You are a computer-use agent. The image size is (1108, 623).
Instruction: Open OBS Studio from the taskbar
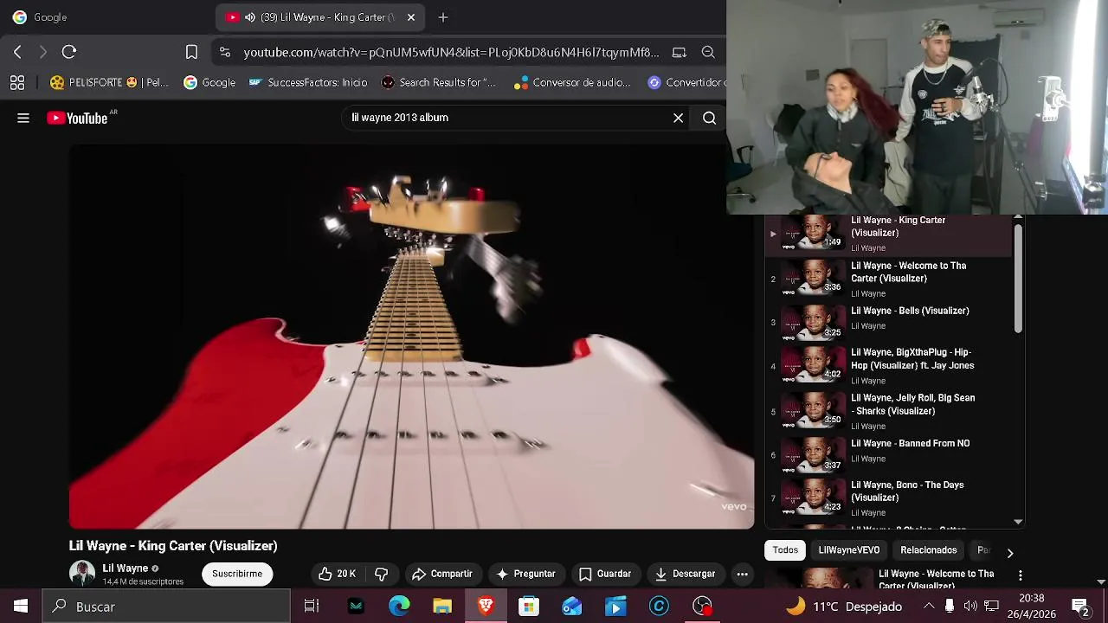click(x=702, y=607)
